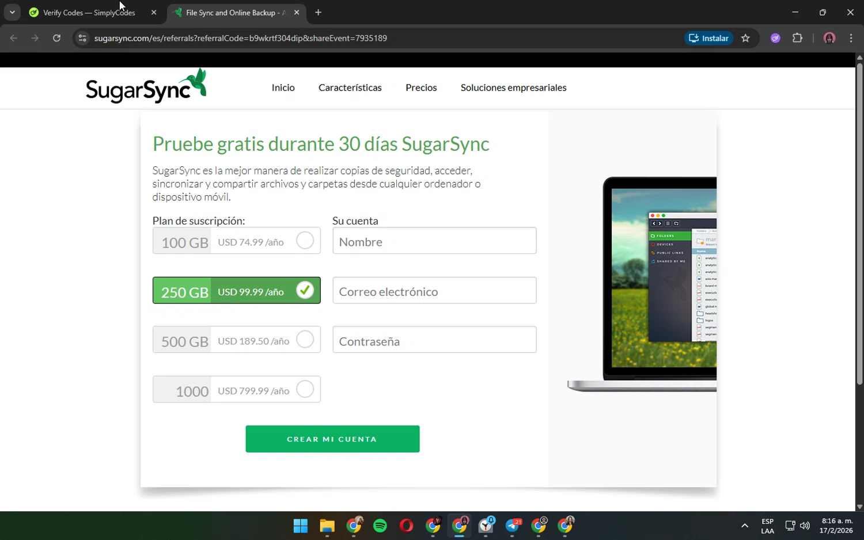Open the Chrome profile avatar
Screen dimensions: 864x540
click(x=829, y=38)
